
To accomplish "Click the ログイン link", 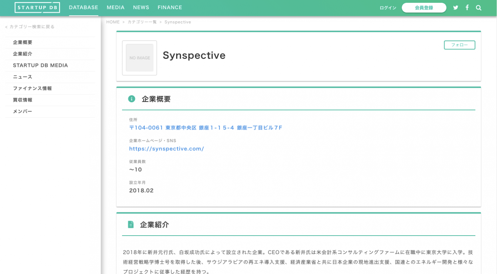I will tap(388, 8).
